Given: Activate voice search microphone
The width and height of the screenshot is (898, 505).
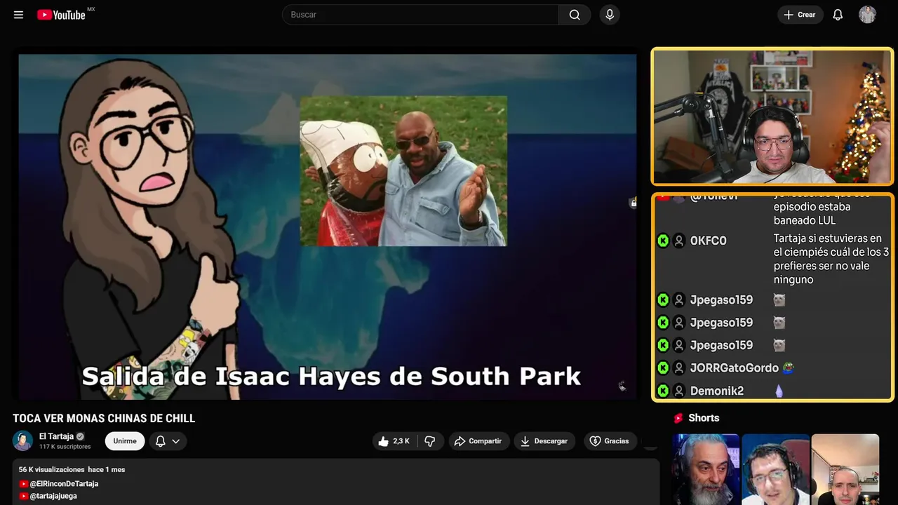Looking at the screenshot, I should click(x=610, y=15).
